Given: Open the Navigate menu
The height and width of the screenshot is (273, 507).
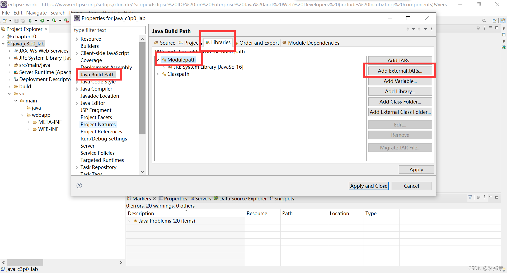Looking at the screenshot, I should [x=36, y=13].
